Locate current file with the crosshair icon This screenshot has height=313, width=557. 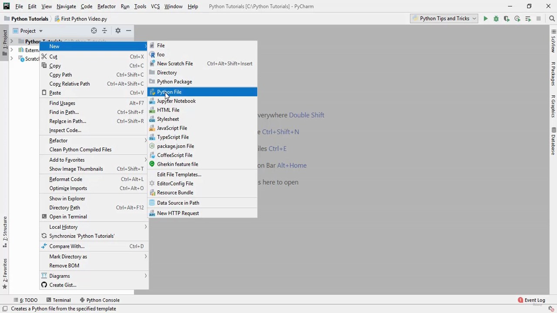click(94, 31)
